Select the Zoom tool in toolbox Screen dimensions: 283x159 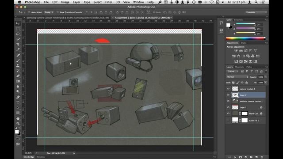18,124
